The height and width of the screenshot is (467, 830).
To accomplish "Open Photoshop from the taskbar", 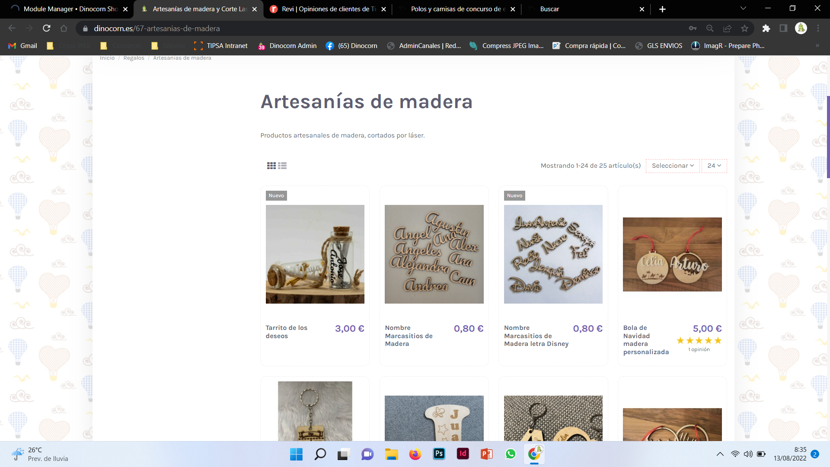I will [x=439, y=454].
